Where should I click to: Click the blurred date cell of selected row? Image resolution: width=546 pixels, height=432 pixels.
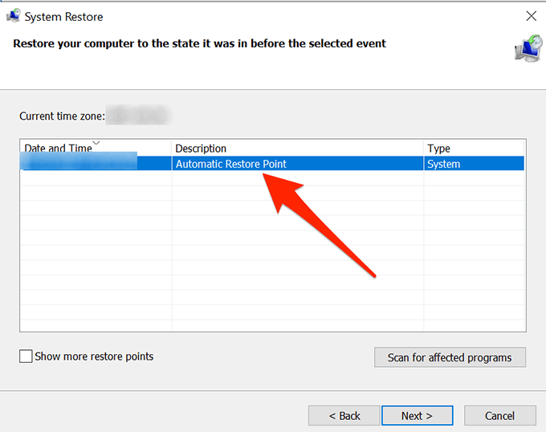80,164
